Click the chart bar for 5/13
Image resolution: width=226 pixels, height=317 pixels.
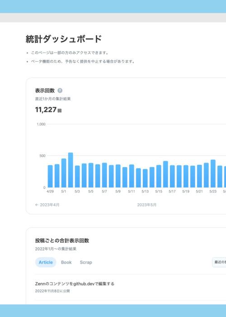145,178
